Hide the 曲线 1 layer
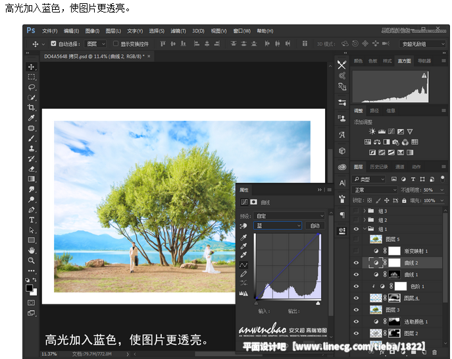 (x=357, y=275)
